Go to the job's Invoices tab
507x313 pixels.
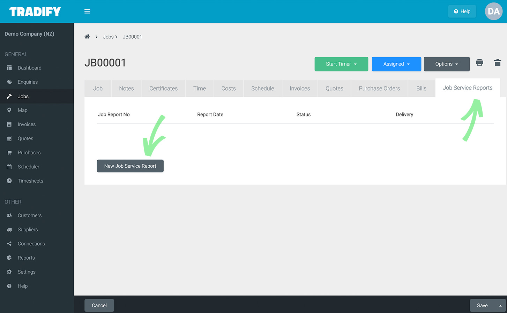(x=300, y=89)
